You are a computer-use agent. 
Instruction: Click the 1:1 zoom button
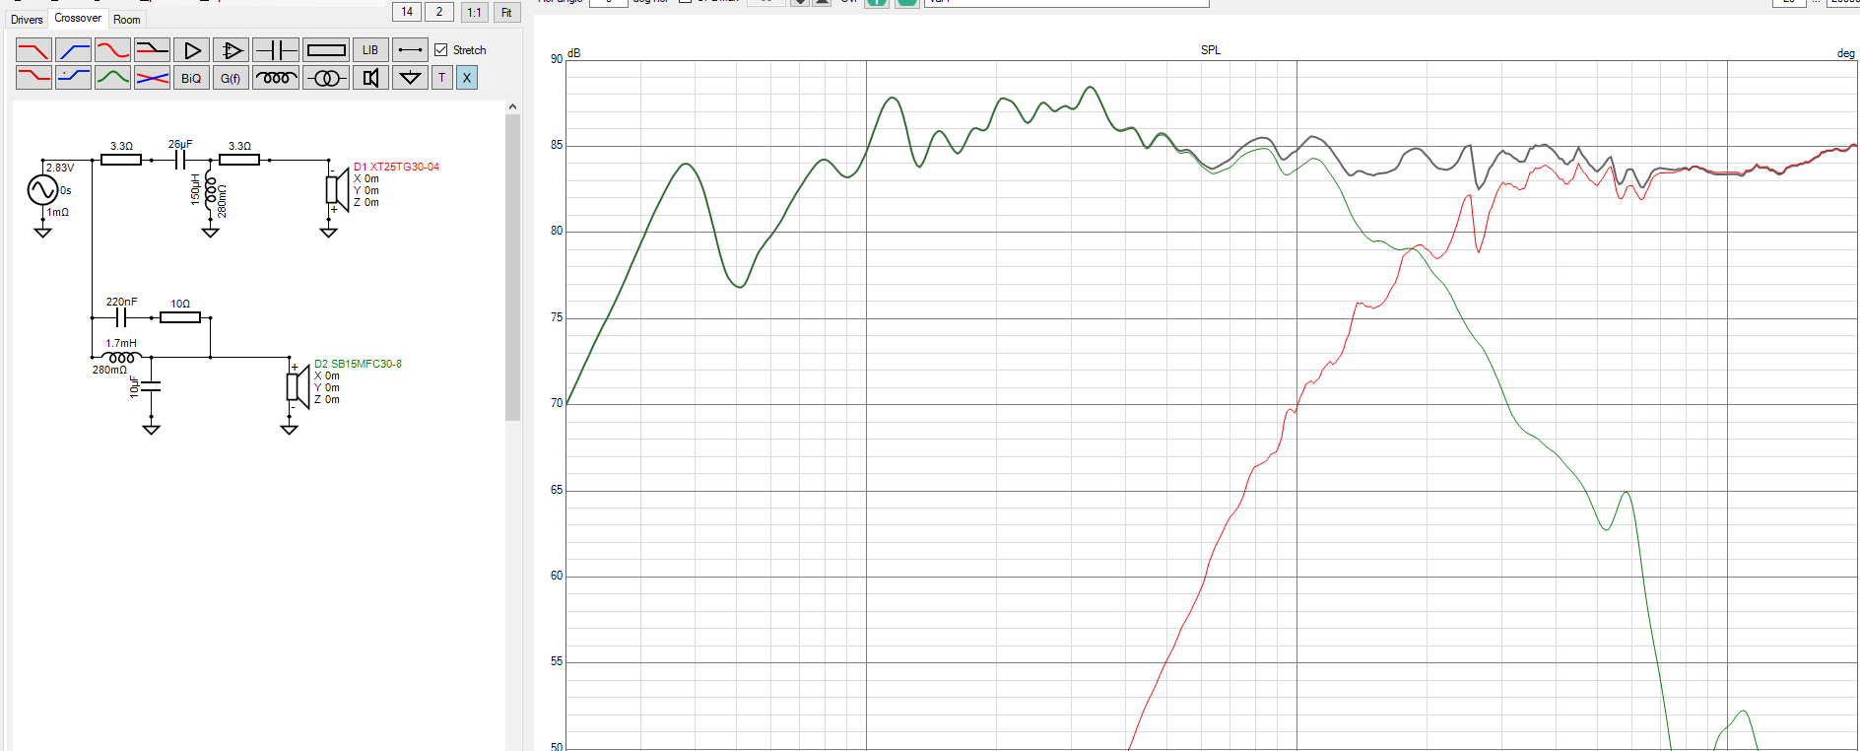[x=475, y=12]
